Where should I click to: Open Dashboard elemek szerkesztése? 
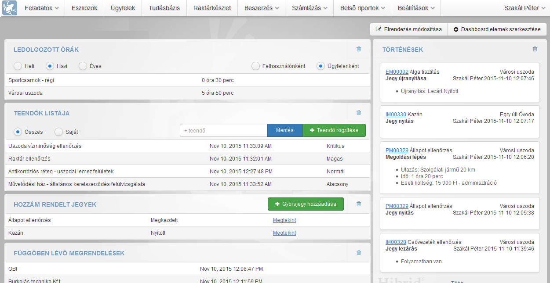[x=497, y=29]
